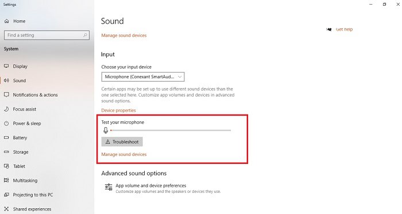Select Multitasking in the sidebar
The image size is (402, 214).
pyautogui.click(x=25, y=181)
